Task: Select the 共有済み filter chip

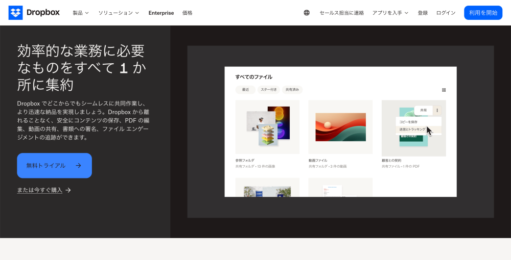Action: click(x=292, y=90)
